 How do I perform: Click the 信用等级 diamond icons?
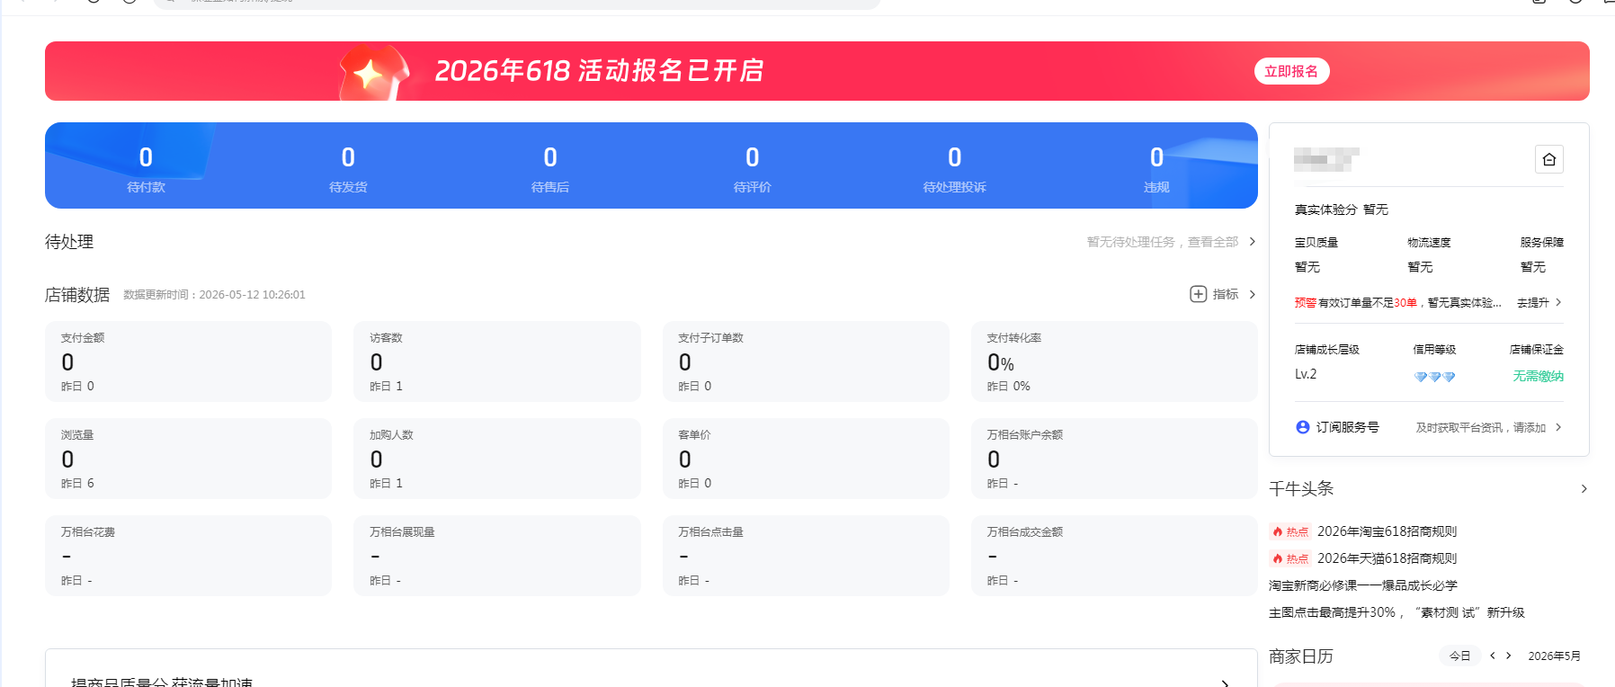[x=1434, y=377]
